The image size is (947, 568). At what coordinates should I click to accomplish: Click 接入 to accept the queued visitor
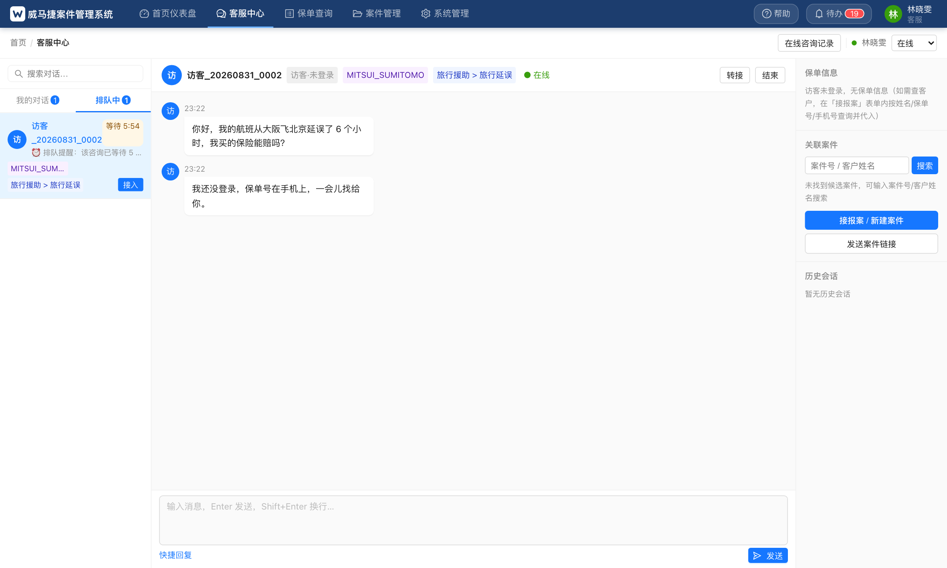(130, 185)
